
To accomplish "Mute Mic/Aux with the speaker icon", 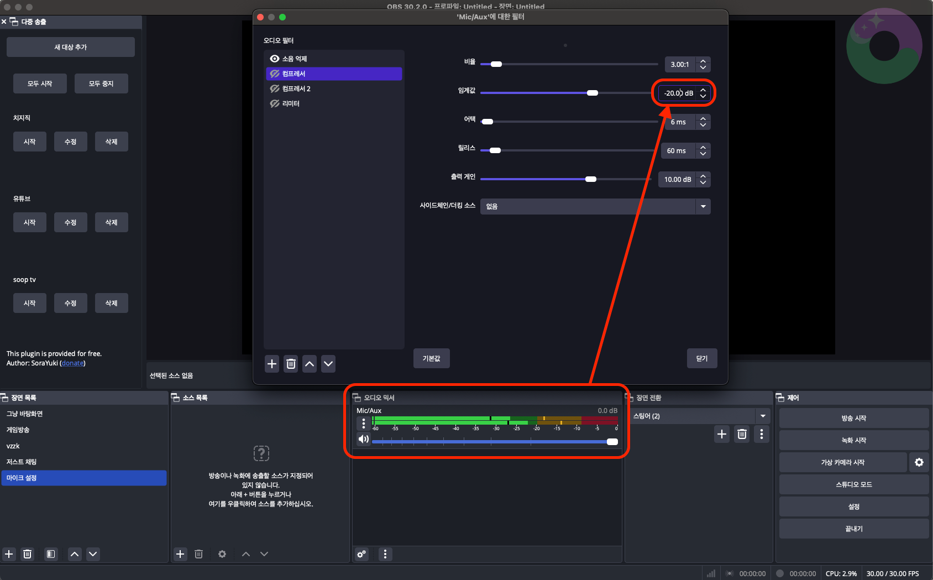I will (x=363, y=439).
